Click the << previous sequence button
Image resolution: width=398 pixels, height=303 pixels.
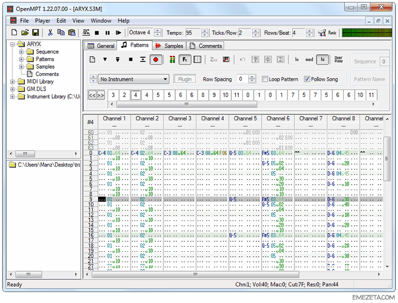pyautogui.click(x=92, y=96)
